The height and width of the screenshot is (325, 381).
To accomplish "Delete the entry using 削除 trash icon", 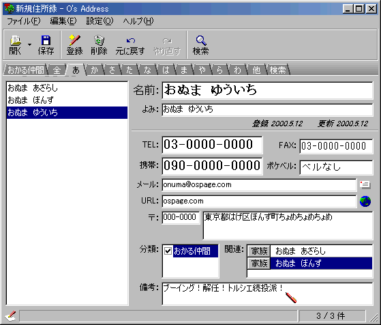I will tap(99, 45).
